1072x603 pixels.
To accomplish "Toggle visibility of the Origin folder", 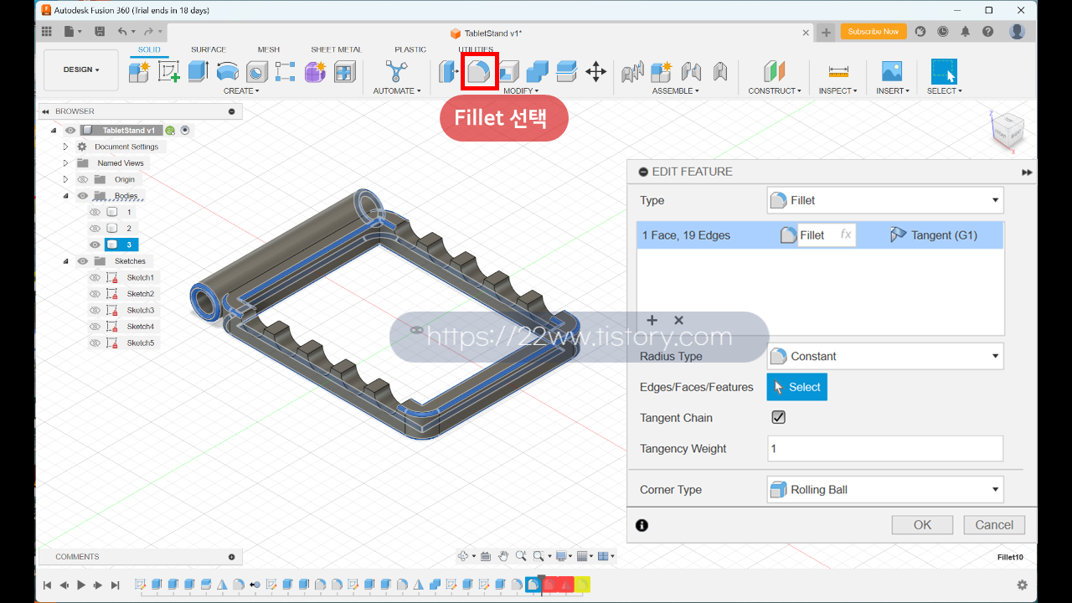I will 83,179.
